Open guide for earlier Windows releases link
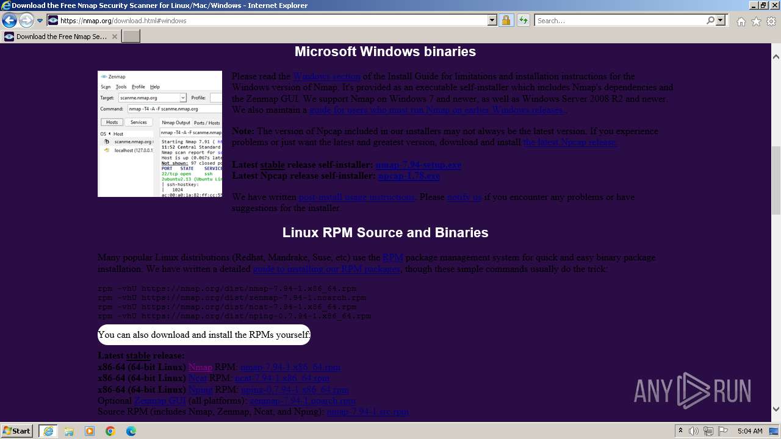Image resolution: width=781 pixels, height=439 pixels. tap(438, 110)
